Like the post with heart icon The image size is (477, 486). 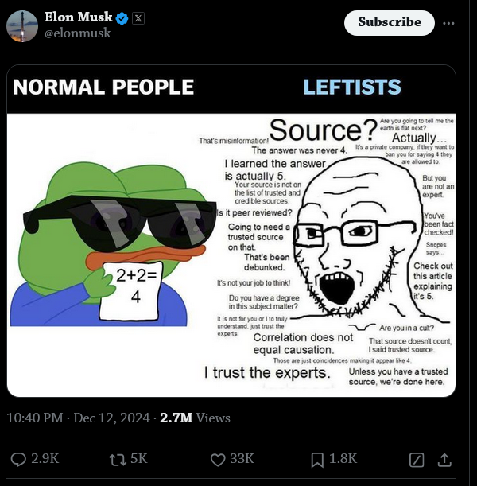click(x=218, y=460)
